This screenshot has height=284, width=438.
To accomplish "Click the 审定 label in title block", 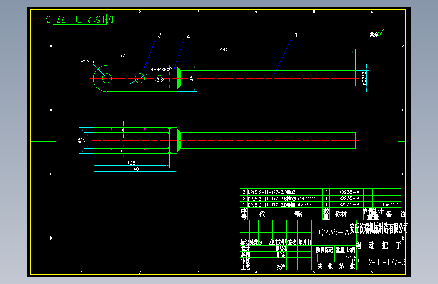I will click(281, 255).
